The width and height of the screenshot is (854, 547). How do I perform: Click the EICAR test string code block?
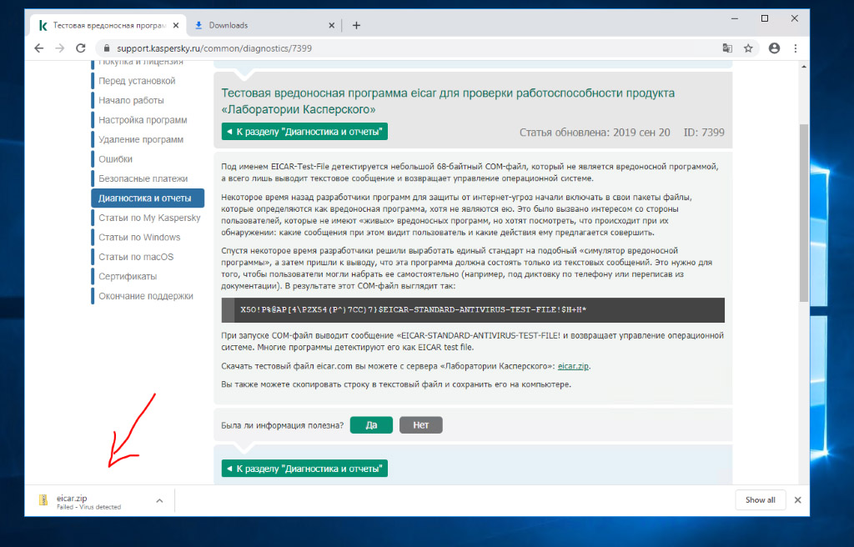pyautogui.click(x=473, y=310)
